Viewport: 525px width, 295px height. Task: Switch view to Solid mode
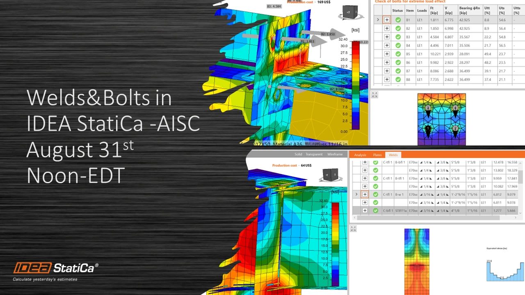point(299,154)
